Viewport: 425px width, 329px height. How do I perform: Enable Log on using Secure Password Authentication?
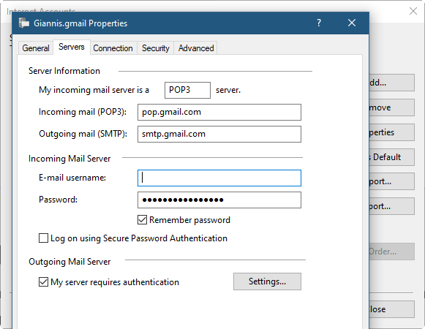click(x=43, y=238)
